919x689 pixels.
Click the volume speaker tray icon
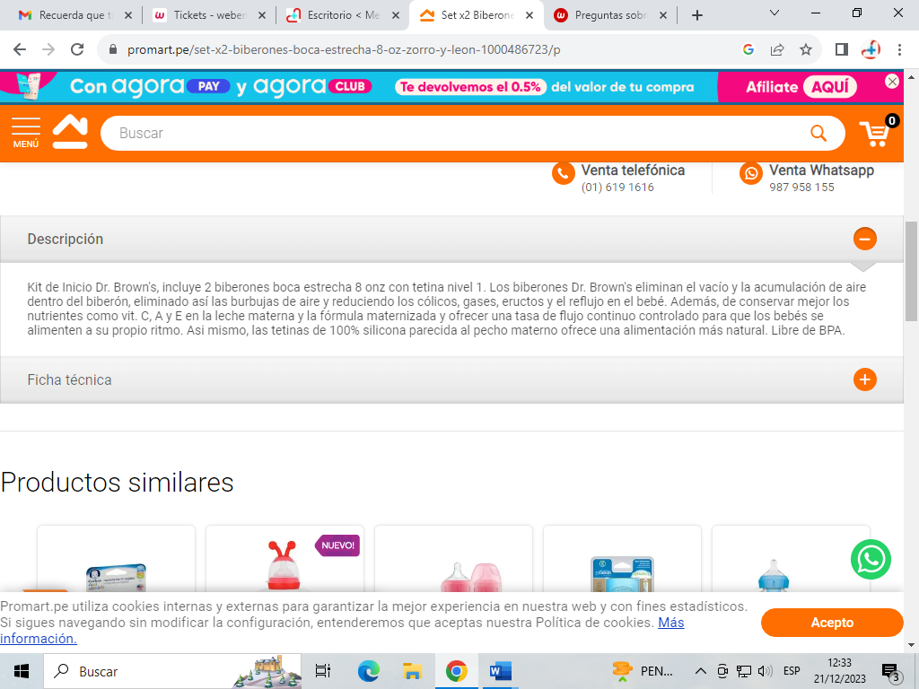point(765,671)
